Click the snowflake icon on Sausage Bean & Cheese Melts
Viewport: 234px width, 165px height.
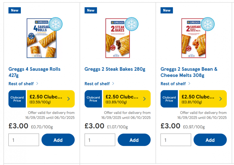click(x=208, y=24)
